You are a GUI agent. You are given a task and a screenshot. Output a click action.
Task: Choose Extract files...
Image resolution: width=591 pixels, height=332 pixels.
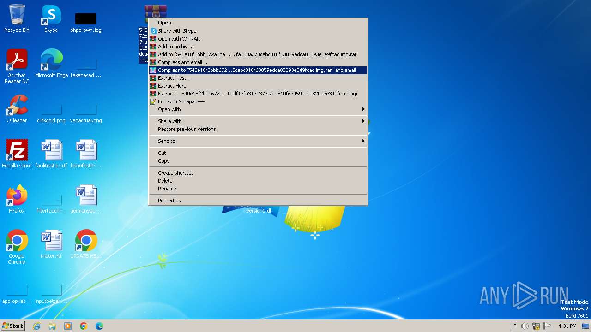click(258, 78)
